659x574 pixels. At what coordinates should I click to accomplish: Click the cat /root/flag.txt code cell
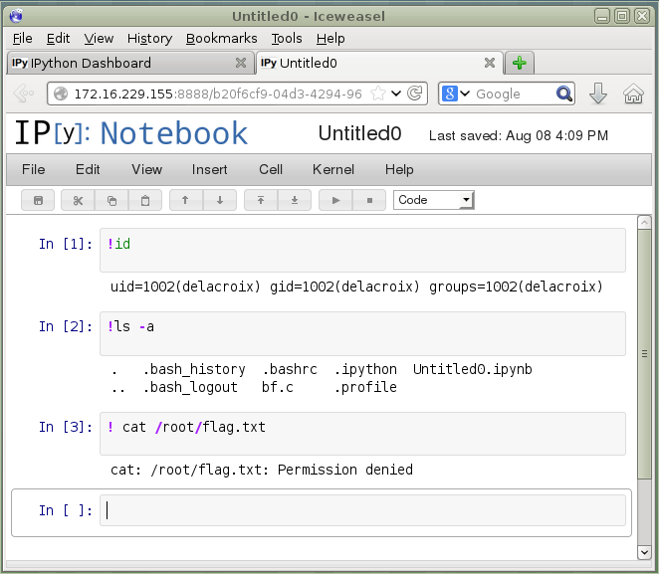(x=362, y=434)
